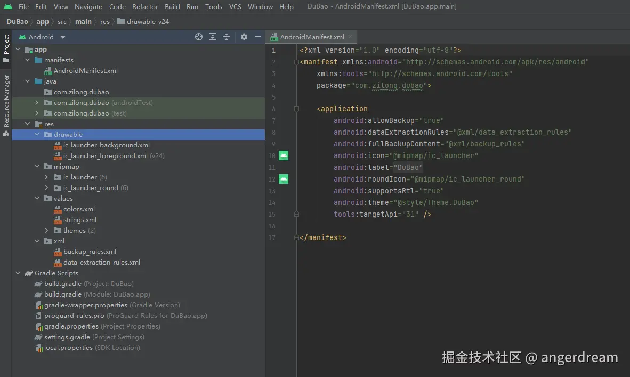This screenshot has height=377, width=630.
Task: Open the Build menu
Action: [172, 7]
